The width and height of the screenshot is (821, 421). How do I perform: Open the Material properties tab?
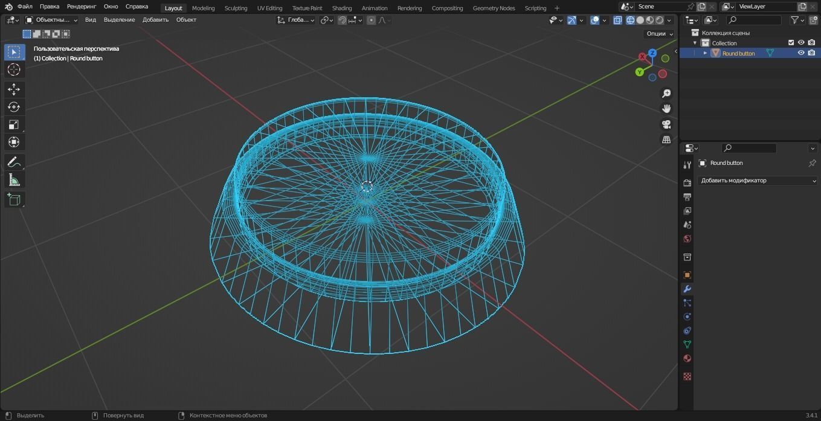[687, 358]
